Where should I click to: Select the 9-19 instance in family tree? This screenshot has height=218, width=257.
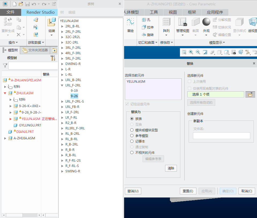point(74,91)
